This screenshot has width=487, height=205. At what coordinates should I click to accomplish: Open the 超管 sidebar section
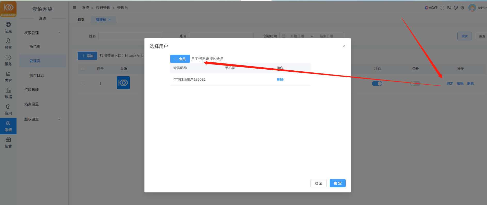click(x=8, y=143)
